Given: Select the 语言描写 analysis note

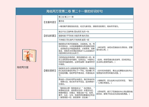Looking at the screenshot, I should point(114,93).
